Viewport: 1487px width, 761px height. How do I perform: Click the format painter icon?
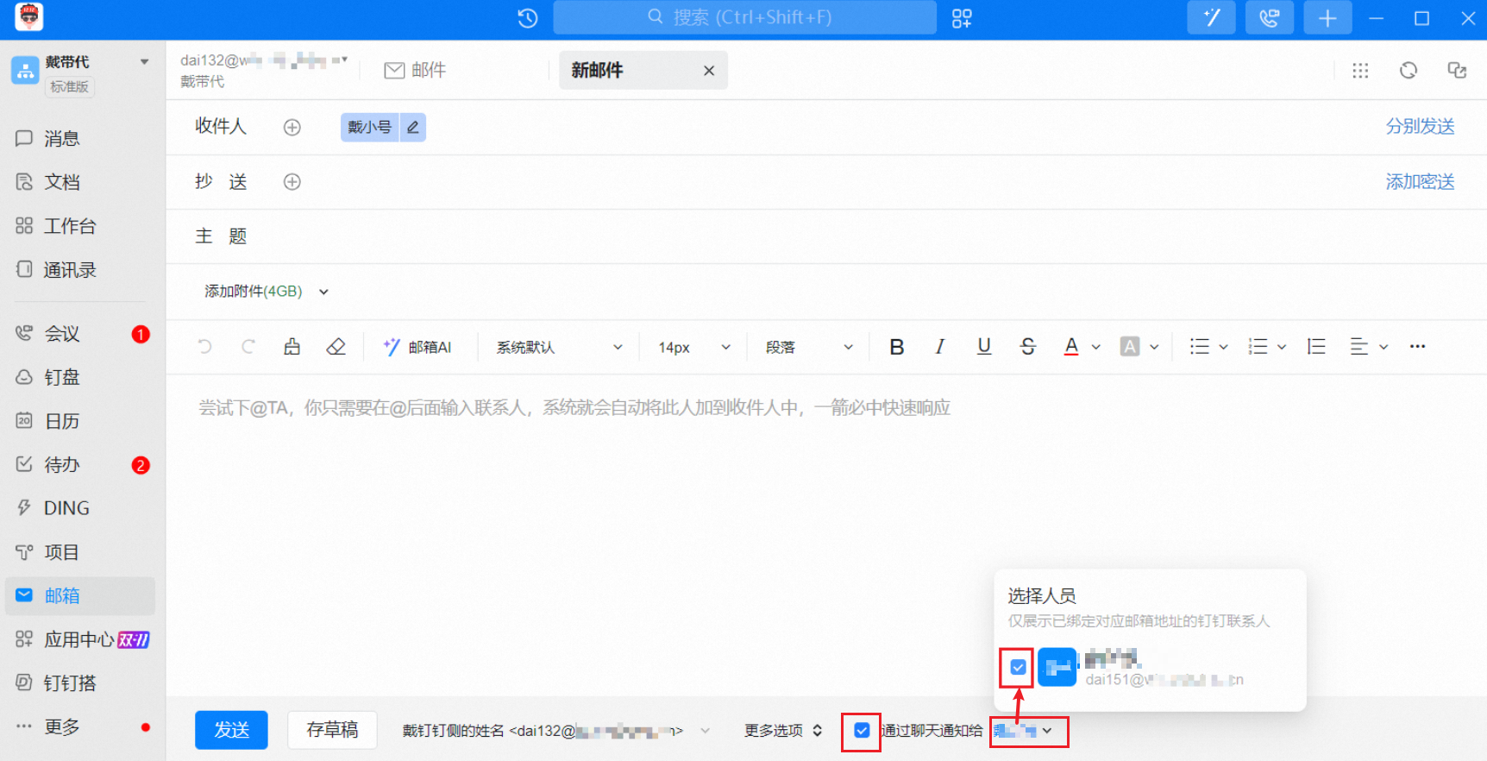tap(292, 347)
